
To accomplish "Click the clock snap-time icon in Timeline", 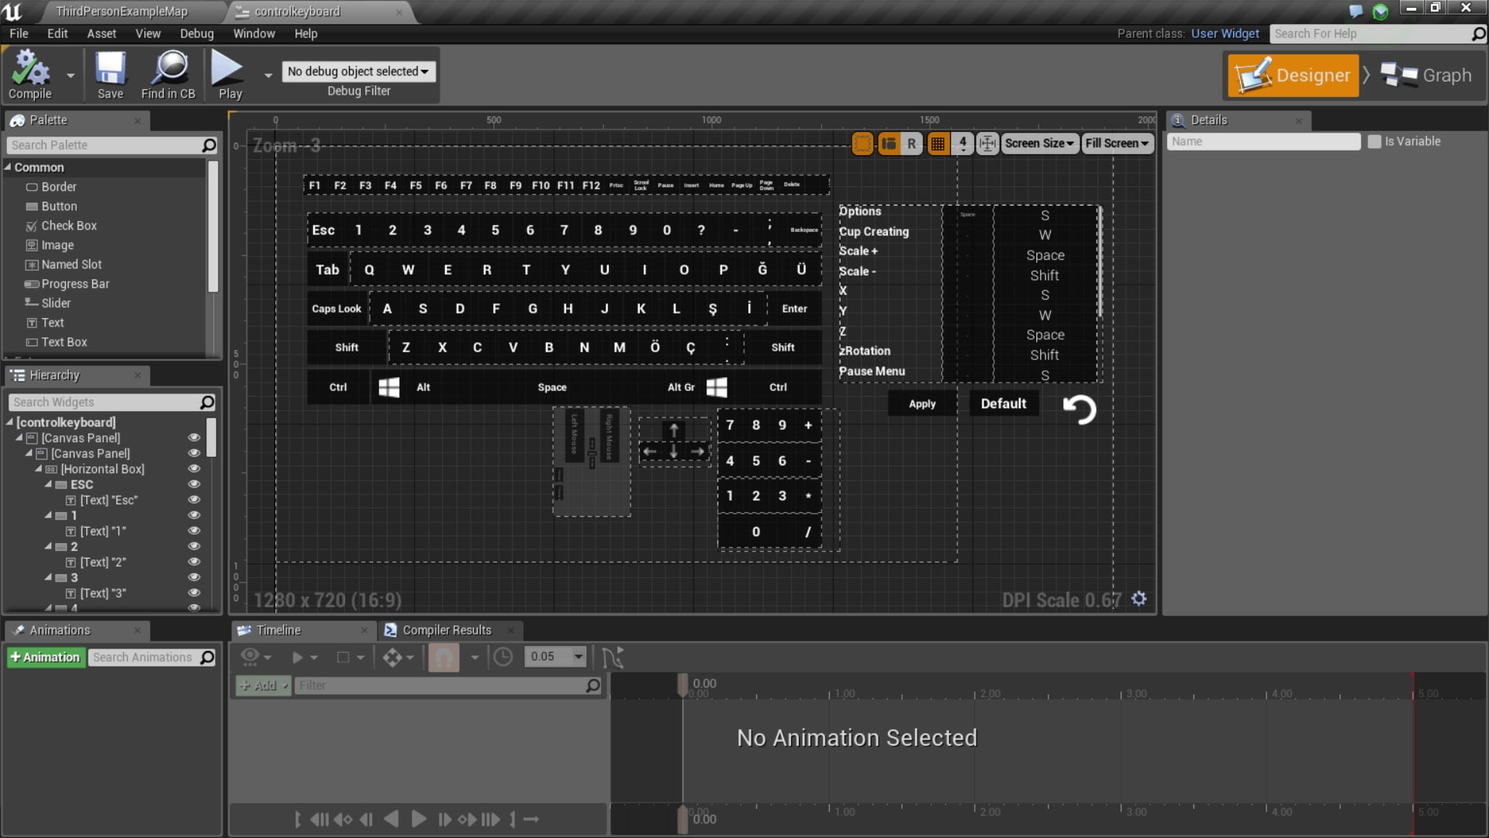I will pyautogui.click(x=503, y=656).
